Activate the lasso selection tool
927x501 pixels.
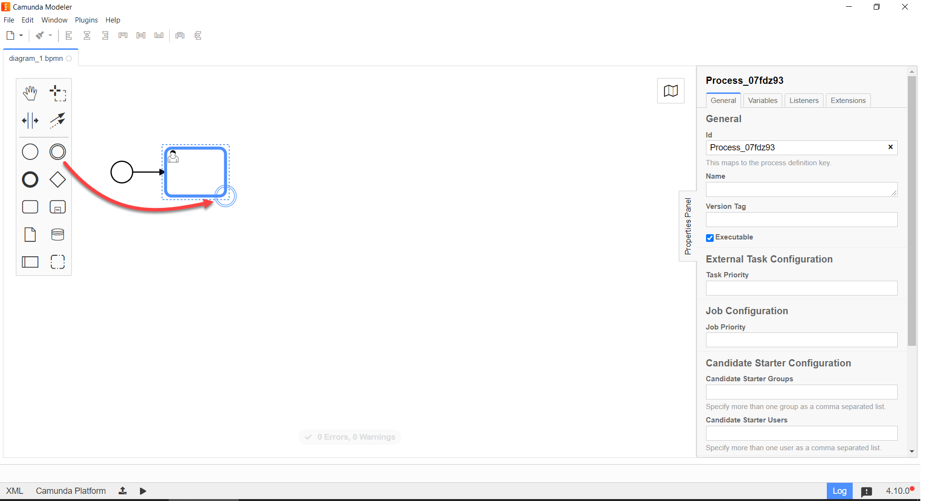coord(58,93)
